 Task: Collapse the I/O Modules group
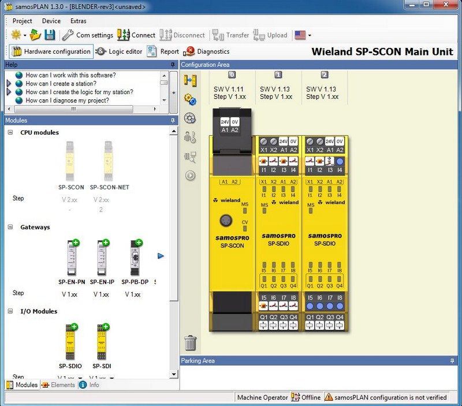[x=10, y=311]
